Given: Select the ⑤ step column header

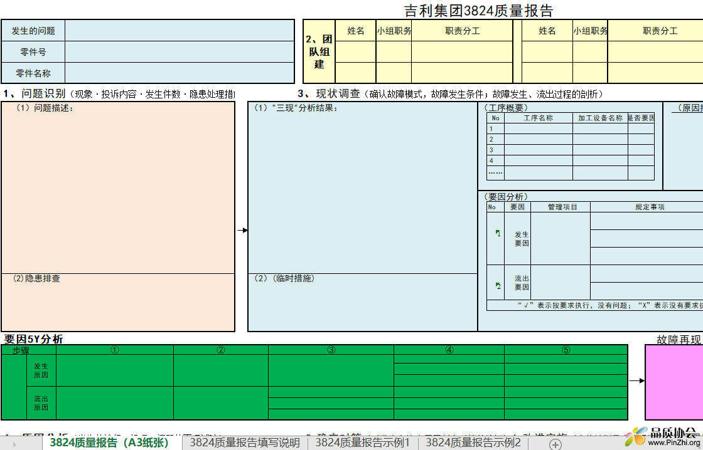Looking at the screenshot, I should (x=566, y=350).
